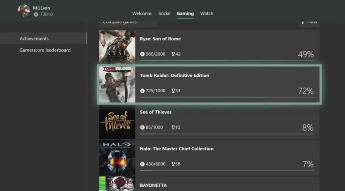Switch to the Social tab
This screenshot has width=345, height=191.
point(164,13)
